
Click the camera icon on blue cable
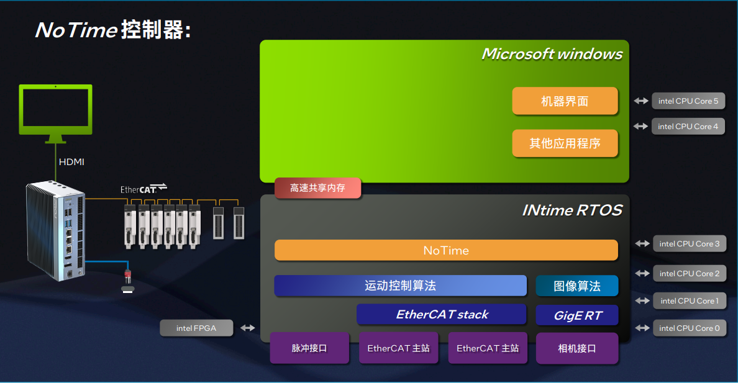tap(127, 281)
